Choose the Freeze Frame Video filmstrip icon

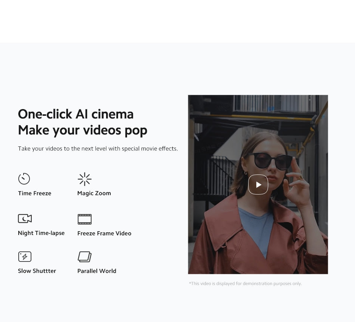click(84, 219)
